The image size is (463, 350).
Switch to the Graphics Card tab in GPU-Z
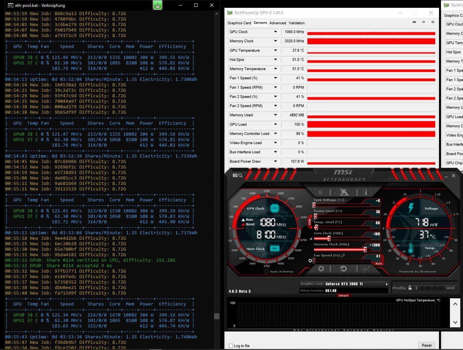pos(239,23)
